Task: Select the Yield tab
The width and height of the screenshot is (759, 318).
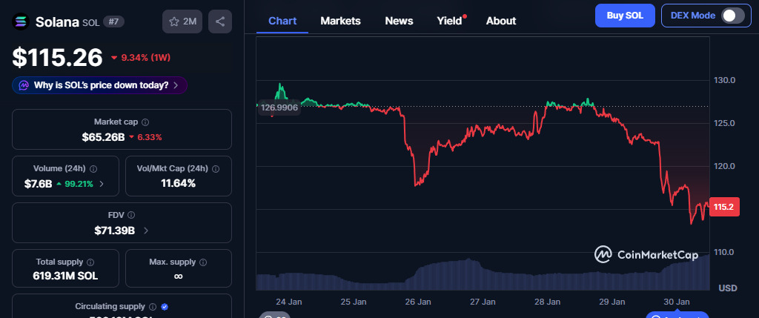Action: (x=449, y=21)
